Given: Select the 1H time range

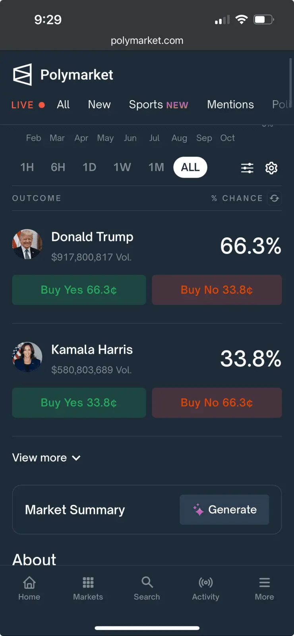Looking at the screenshot, I should [27, 167].
